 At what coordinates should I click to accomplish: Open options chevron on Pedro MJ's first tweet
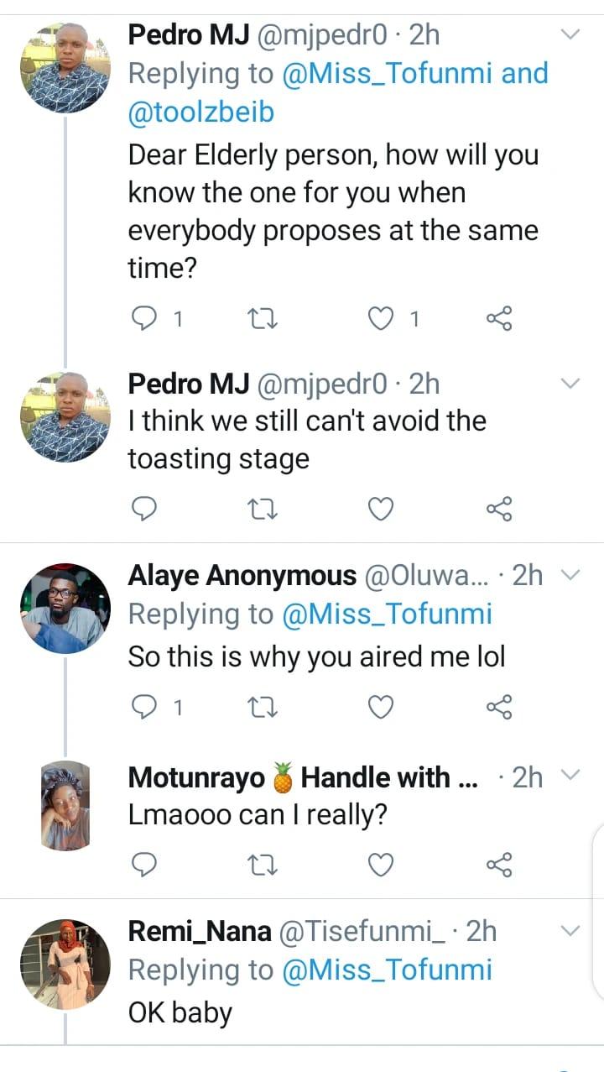point(570,35)
